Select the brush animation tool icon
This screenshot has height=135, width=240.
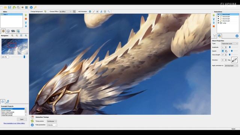[x=94, y=12]
